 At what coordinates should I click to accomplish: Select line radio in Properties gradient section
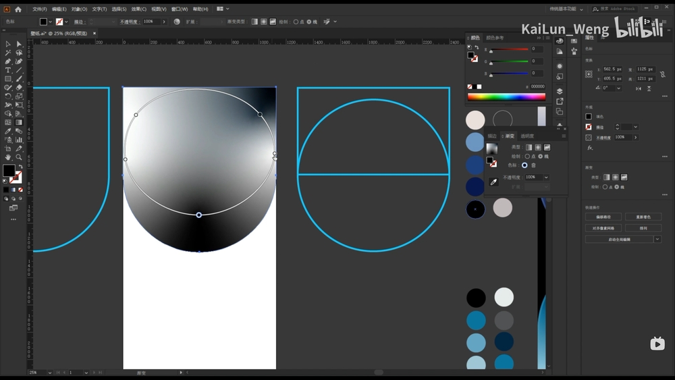point(616,187)
